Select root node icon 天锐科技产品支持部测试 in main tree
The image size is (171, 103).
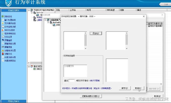(x=32, y=10)
